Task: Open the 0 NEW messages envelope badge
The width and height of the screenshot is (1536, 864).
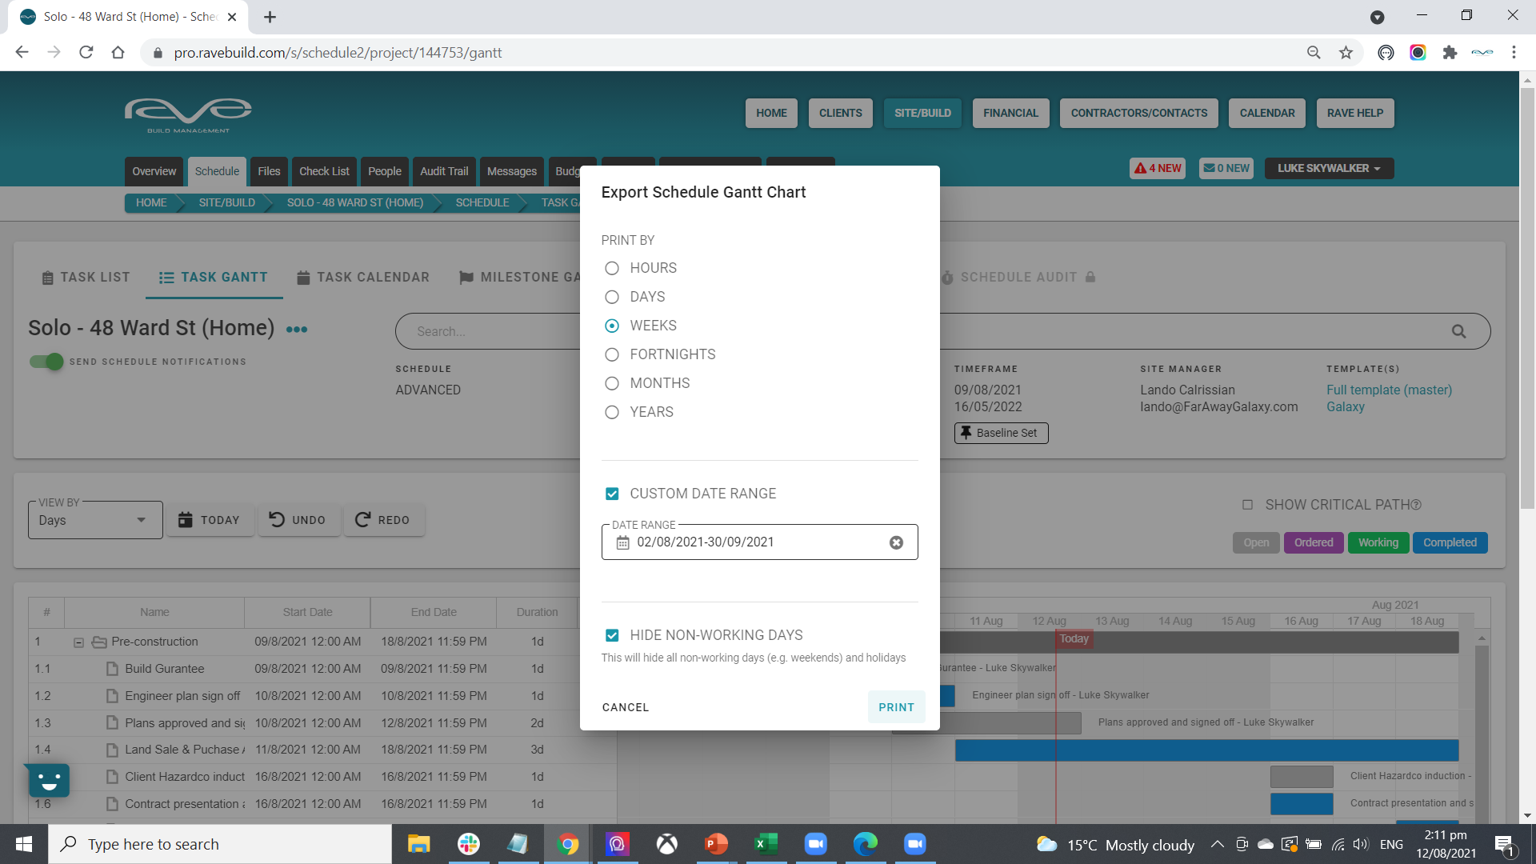Action: [1226, 168]
